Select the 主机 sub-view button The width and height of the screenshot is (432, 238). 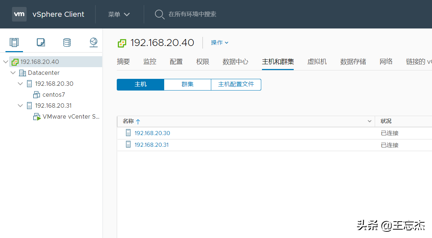pos(140,84)
